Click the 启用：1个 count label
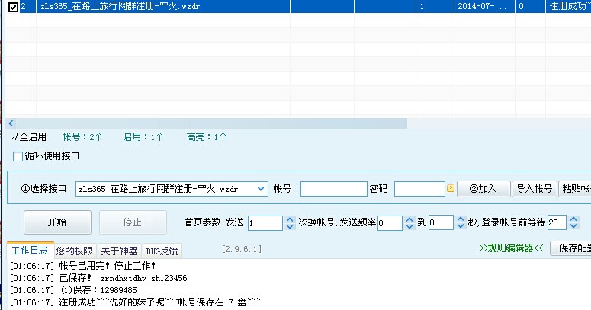 pyautogui.click(x=143, y=137)
